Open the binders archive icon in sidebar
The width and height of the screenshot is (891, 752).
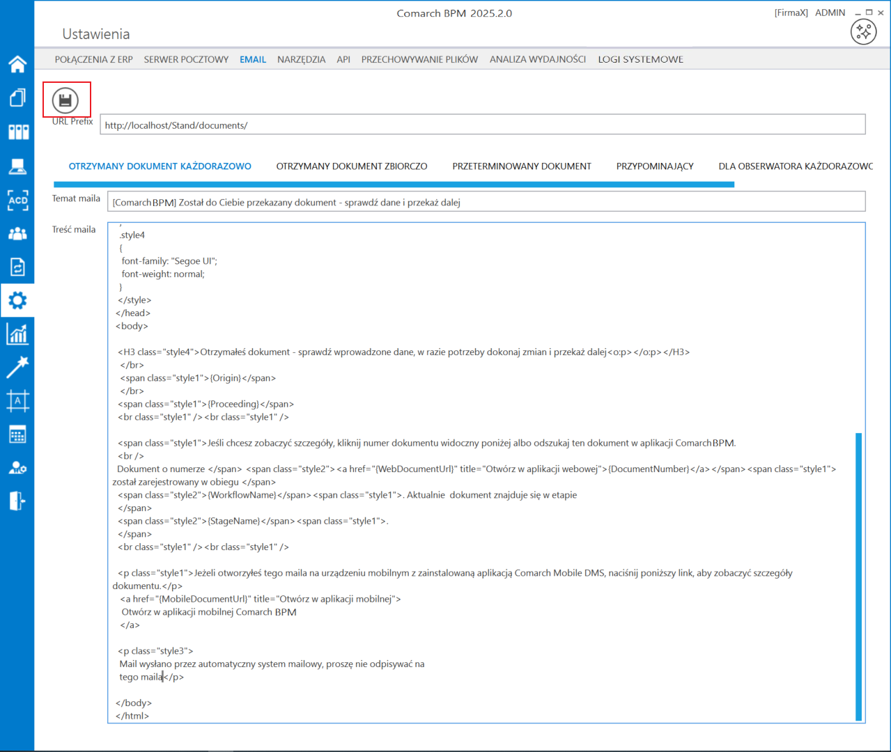(x=17, y=132)
